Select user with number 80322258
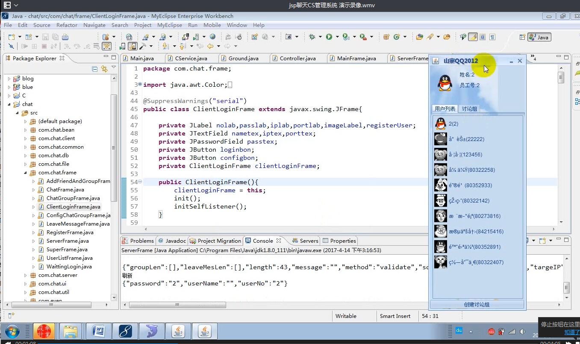Image resolution: width=580 pixels, height=344 pixels. click(x=477, y=170)
